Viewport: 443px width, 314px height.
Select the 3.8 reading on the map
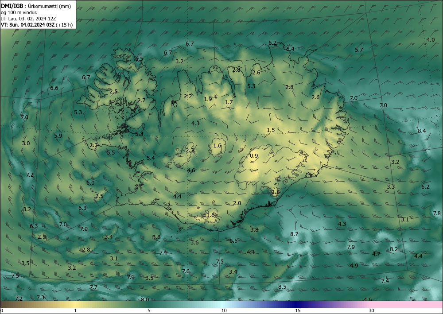click(254, 229)
